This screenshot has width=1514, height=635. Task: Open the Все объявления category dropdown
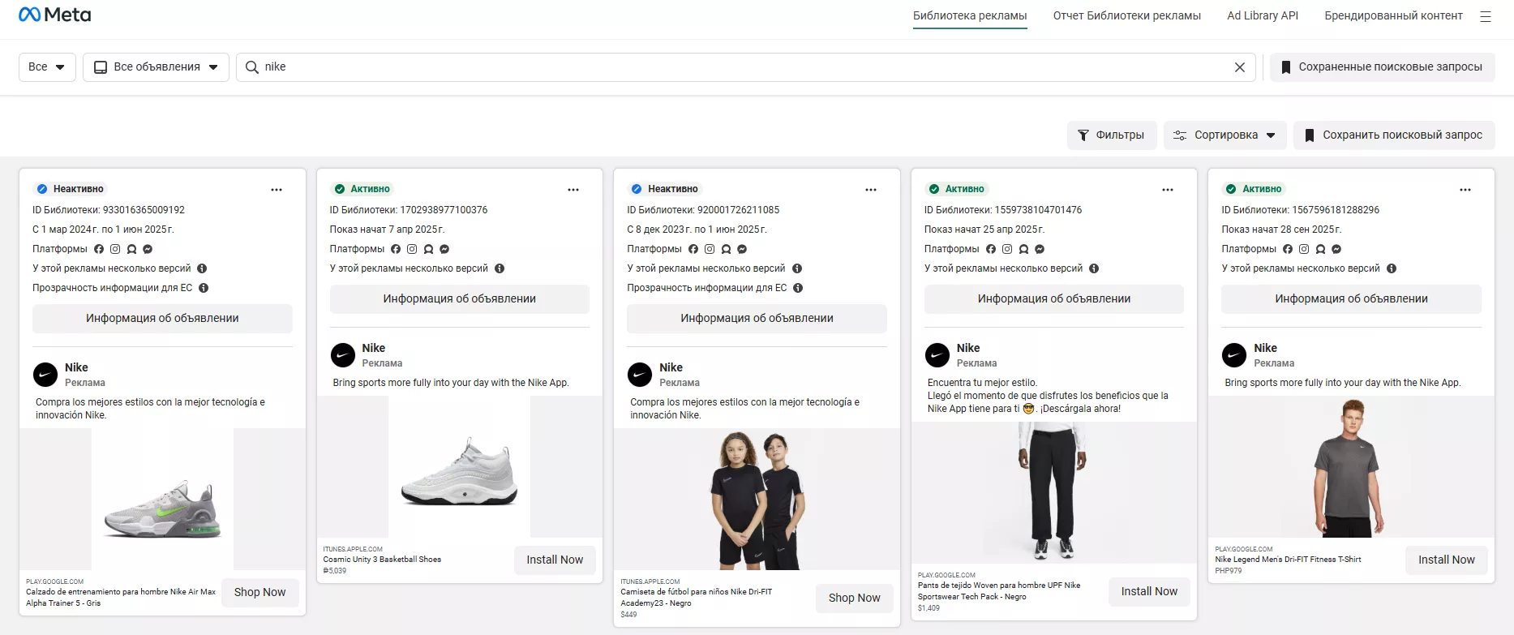click(156, 67)
